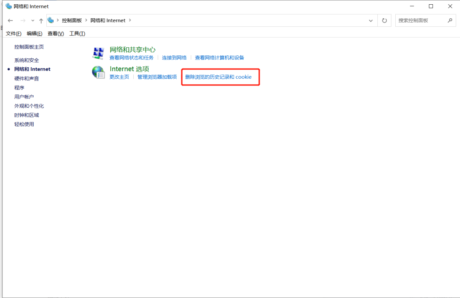Click 管理浏览器加载项 link
The height and width of the screenshot is (298, 460).
[157, 77]
